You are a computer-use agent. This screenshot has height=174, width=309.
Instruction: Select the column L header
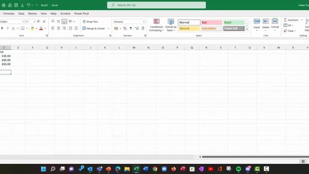coord(119,47)
